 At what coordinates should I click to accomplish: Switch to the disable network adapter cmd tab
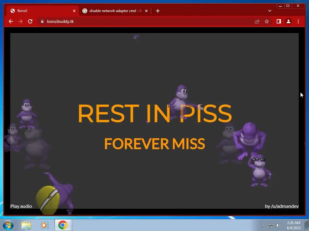(115, 11)
